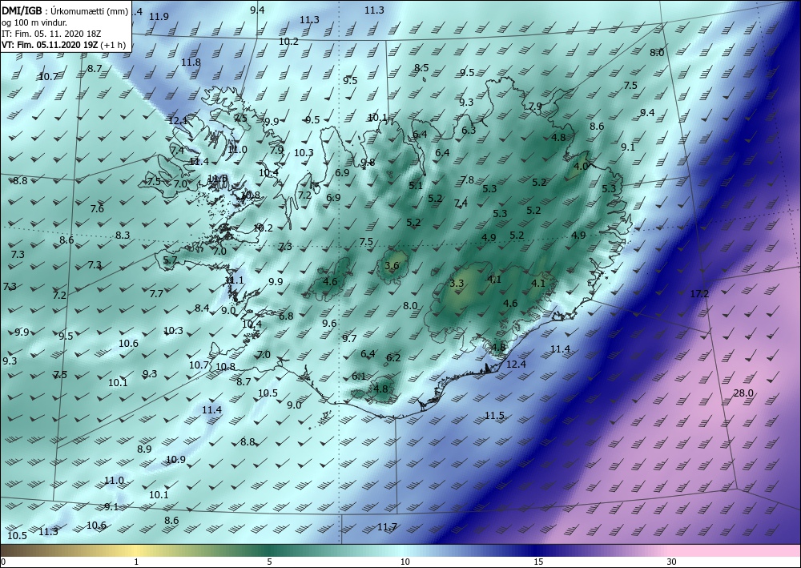
Task: Click the 17.2 value on the map
Action: 699,294
